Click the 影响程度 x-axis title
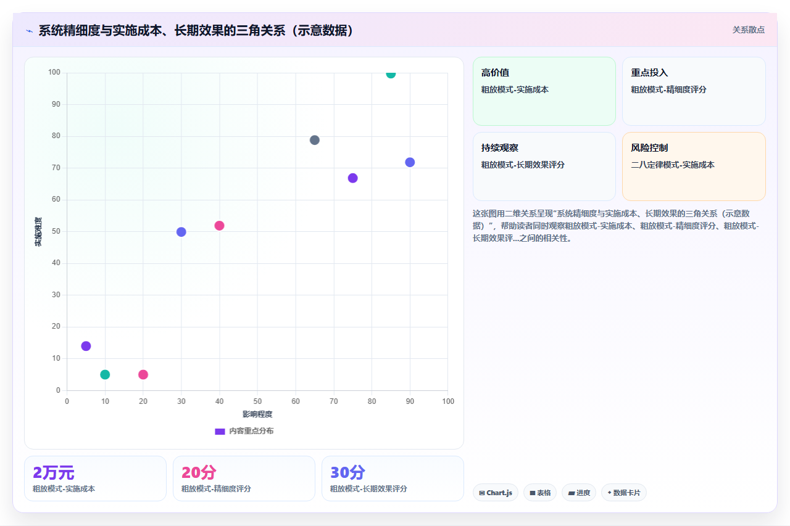The image size is (790, 526). (x=257, y=414)
